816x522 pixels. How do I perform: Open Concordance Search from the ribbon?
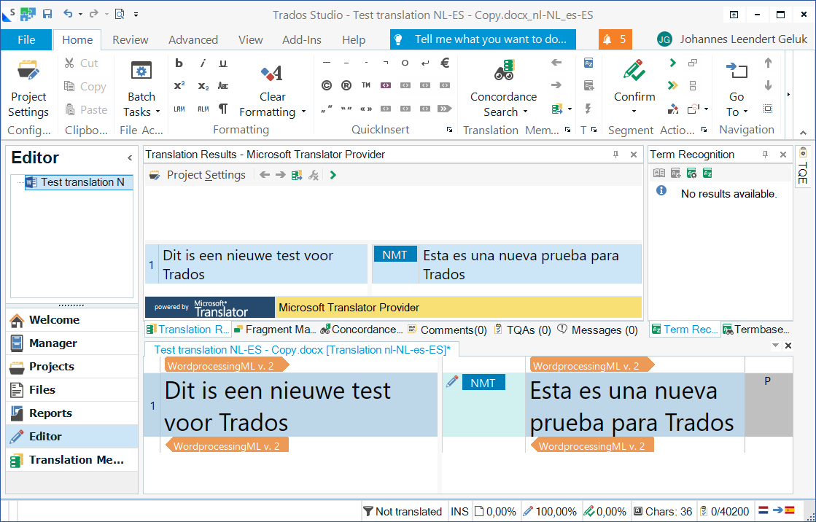pyautogui.click(x=503, y=88)
